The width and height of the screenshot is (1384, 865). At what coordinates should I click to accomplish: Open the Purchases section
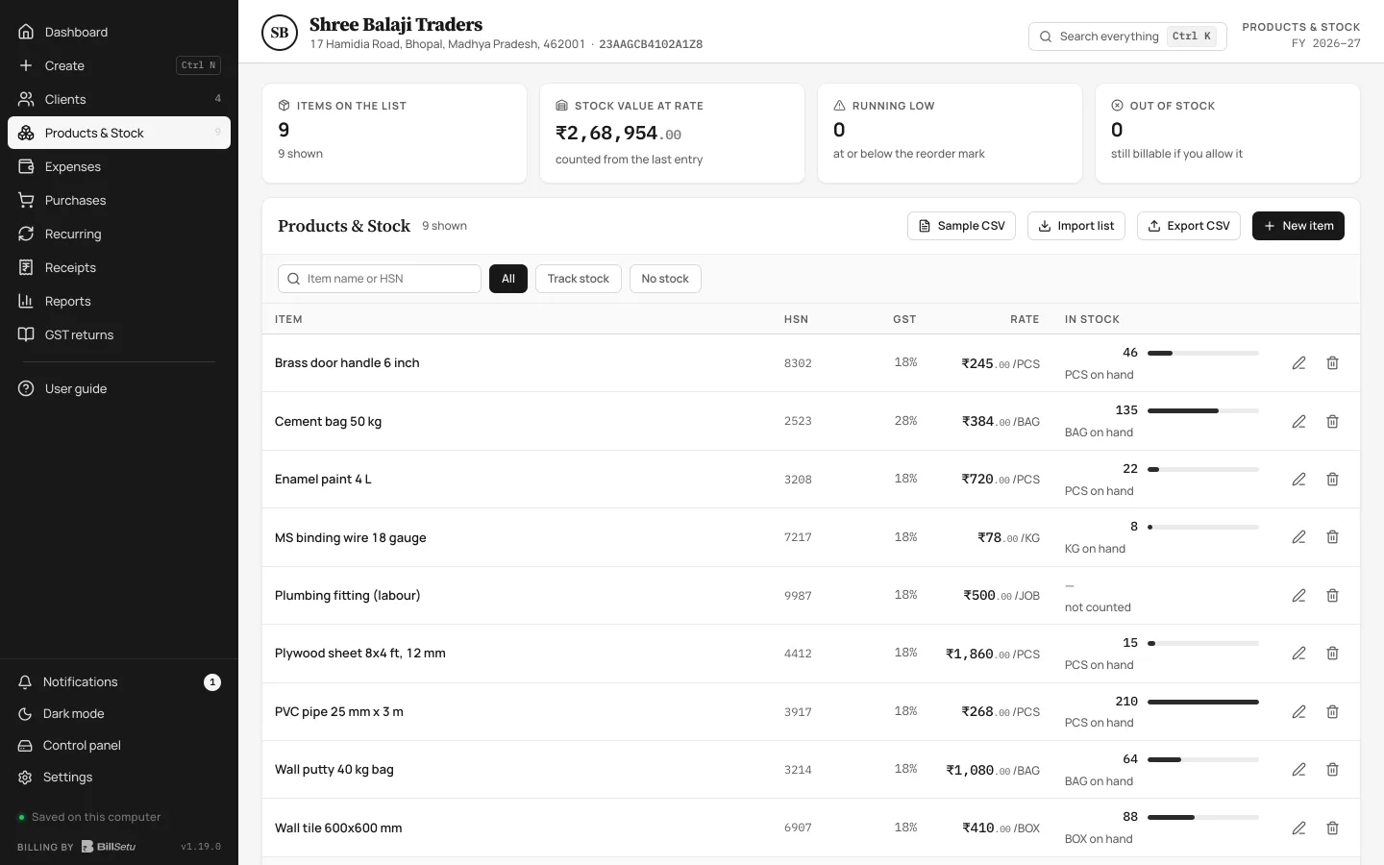(119, 200)
